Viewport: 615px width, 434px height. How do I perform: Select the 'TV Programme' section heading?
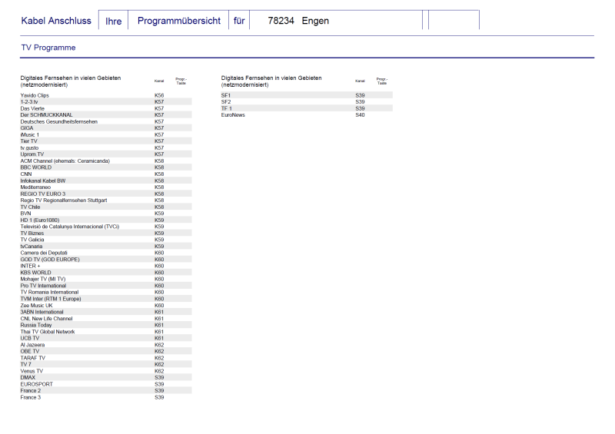point(48,48)
